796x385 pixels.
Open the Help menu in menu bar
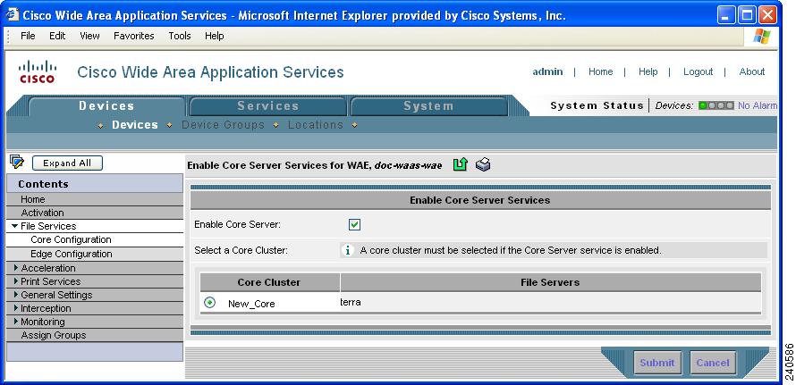pos(215,36)
